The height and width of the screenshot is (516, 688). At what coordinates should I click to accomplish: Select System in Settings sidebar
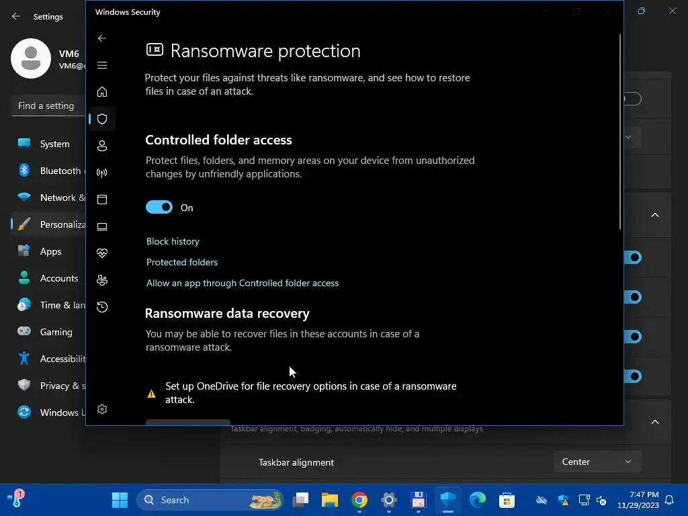coord(48,144)
